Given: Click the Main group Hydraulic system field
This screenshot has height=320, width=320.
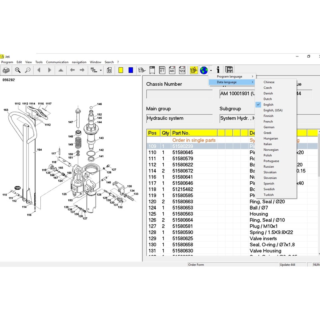Looking at the screenshot, I should pos(179,118).
